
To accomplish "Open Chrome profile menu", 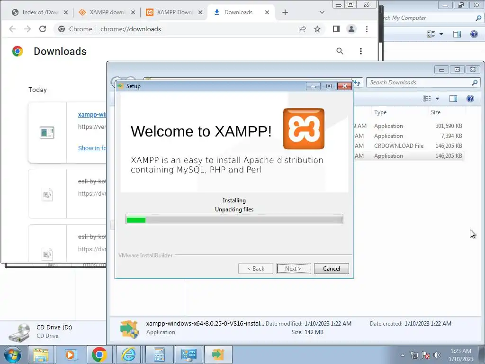I will point(351,29).
